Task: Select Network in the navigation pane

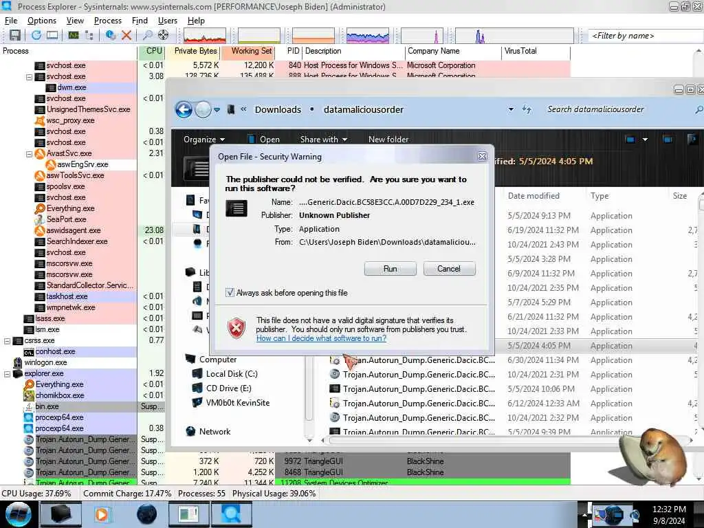Action: click(209, 432)
